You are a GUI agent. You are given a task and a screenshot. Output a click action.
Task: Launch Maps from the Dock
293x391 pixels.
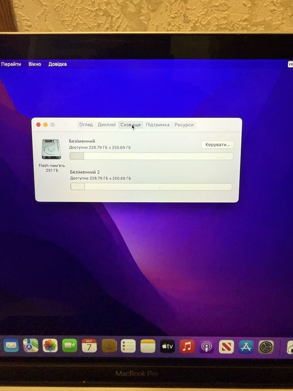pyautogui.click(x=31, y=346)
